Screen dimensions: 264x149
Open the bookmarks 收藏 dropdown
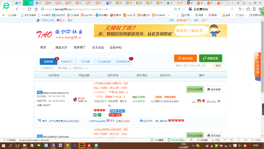[13, 15]
